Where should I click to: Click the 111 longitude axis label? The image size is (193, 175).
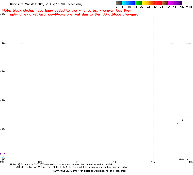click(77, 162)
